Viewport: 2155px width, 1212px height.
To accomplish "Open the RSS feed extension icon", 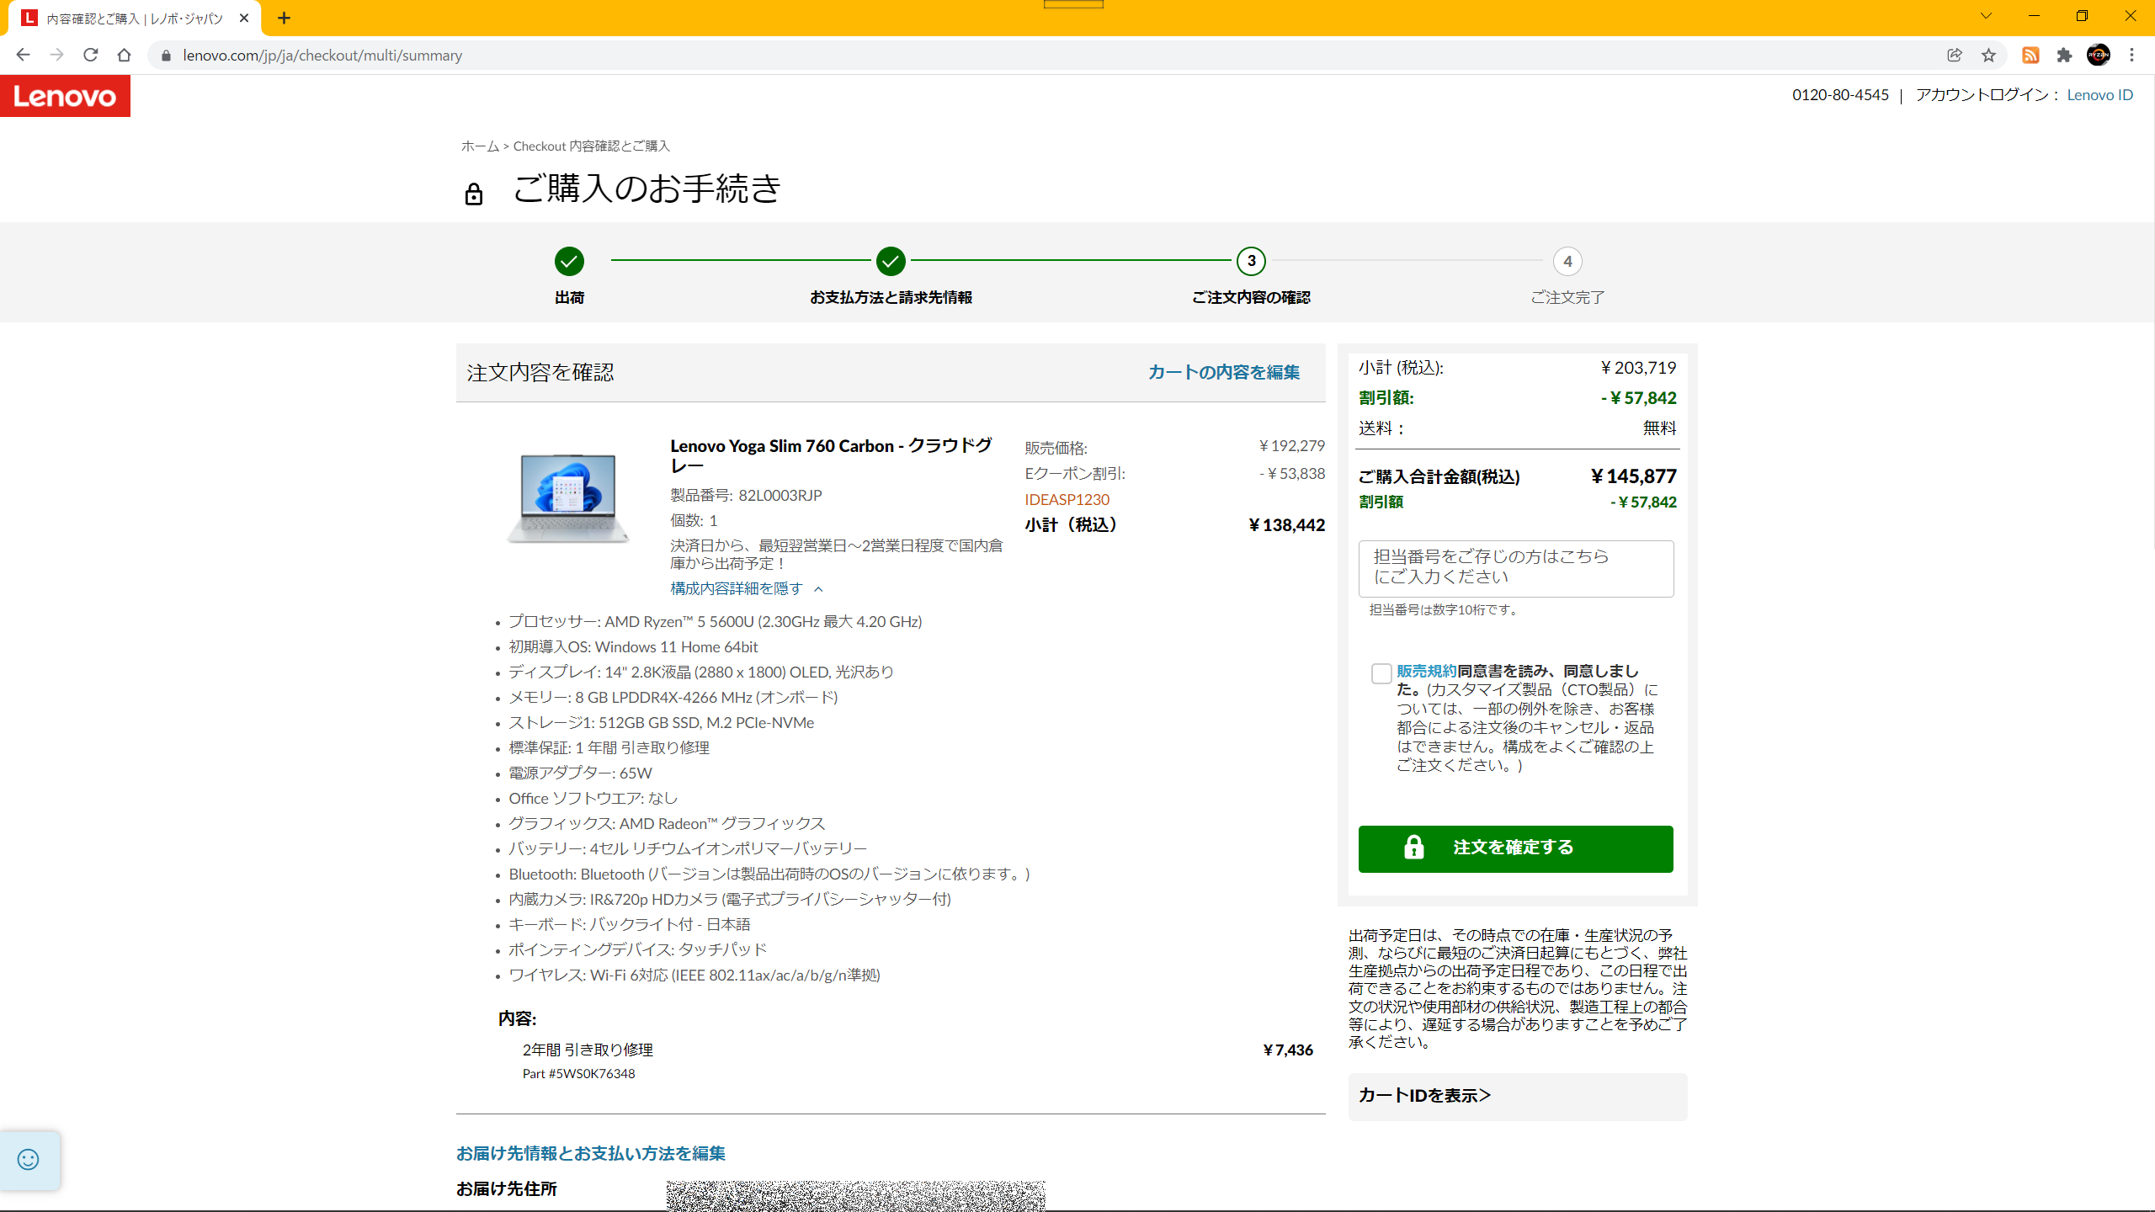I will [x=2030, y=55].
